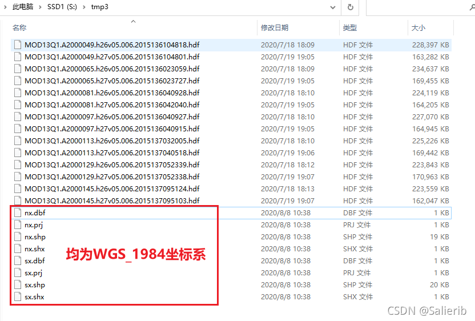
Task: Select file name MOD13Q1.A2000145.h26v05.006.2015137095124.hdf
Action: click(112, 189)
